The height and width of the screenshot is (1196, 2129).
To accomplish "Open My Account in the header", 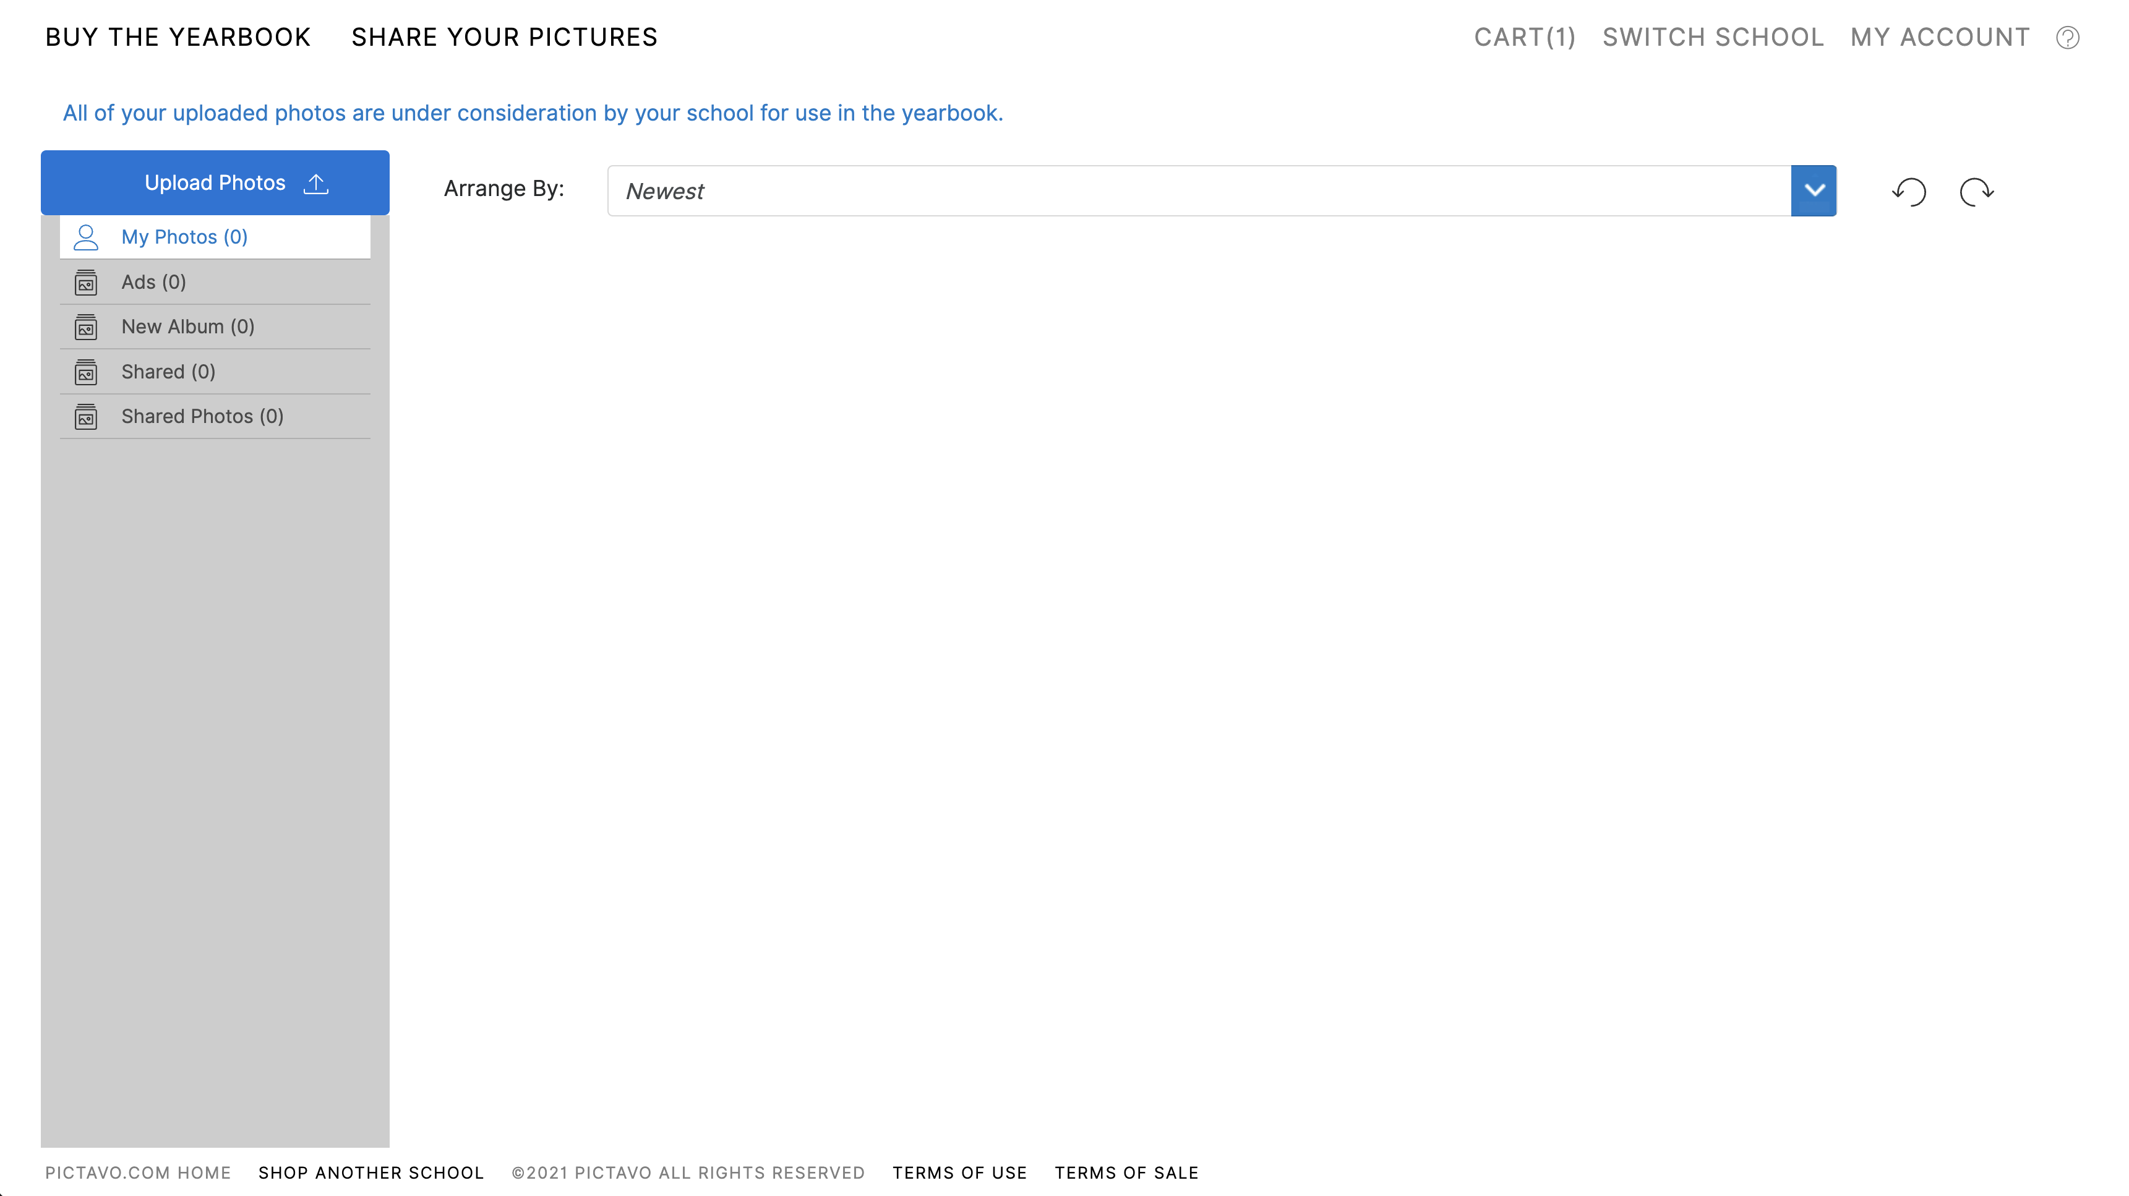I will click(1940, 37).
